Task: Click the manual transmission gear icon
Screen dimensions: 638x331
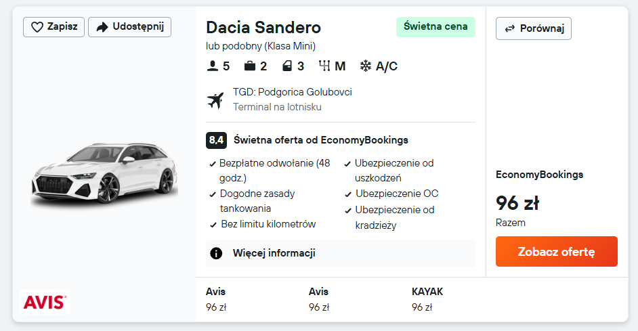Action: pos(324,66)
